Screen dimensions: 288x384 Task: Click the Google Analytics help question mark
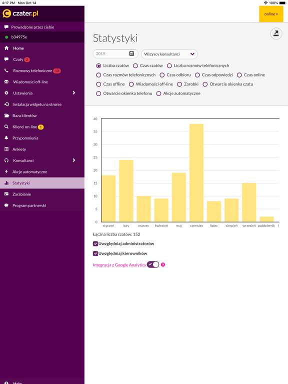click(x=163, y=264)
